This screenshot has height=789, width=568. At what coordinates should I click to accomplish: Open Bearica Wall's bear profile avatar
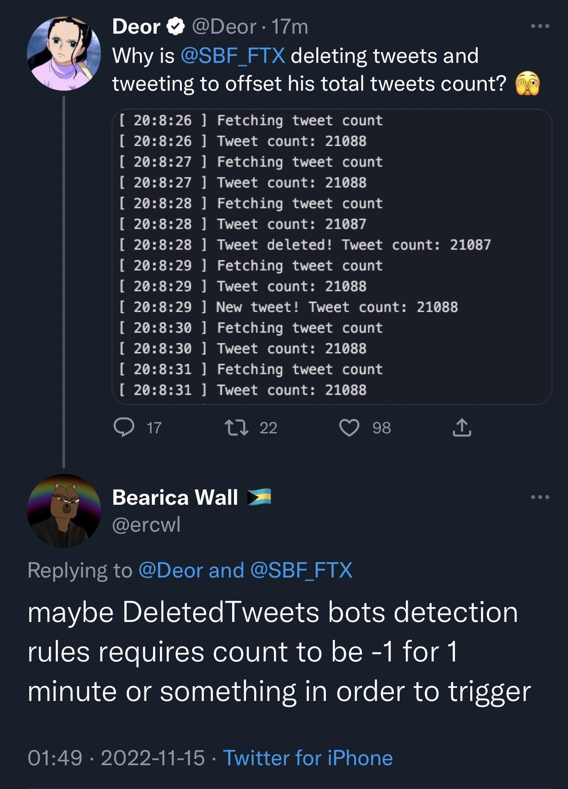pyautogui.click(x=64, y=514)
